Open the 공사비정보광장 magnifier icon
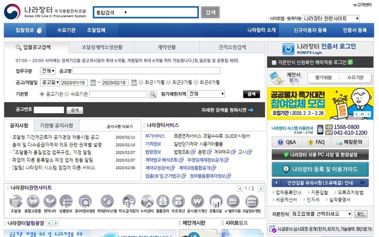 click(x=85, y=201)
